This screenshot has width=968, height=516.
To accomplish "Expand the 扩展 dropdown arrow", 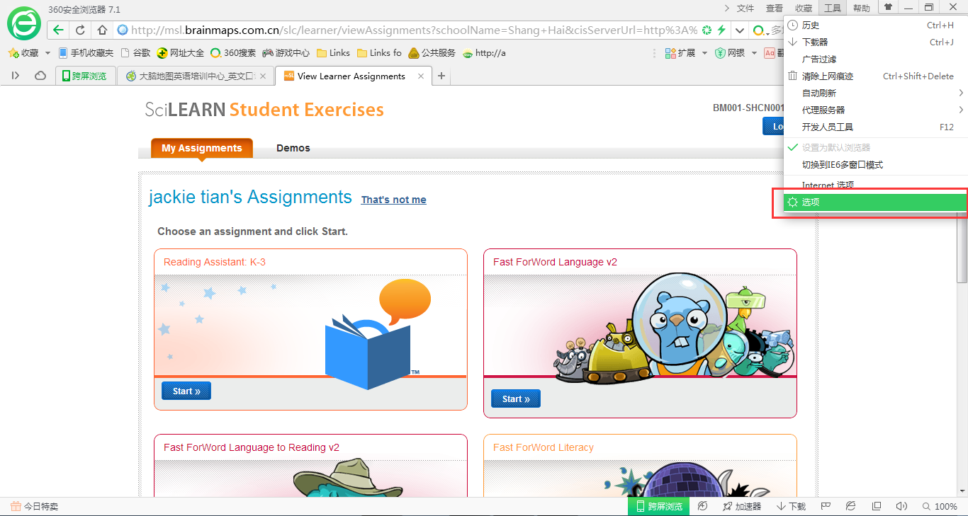I will click(x=704, y=53).
